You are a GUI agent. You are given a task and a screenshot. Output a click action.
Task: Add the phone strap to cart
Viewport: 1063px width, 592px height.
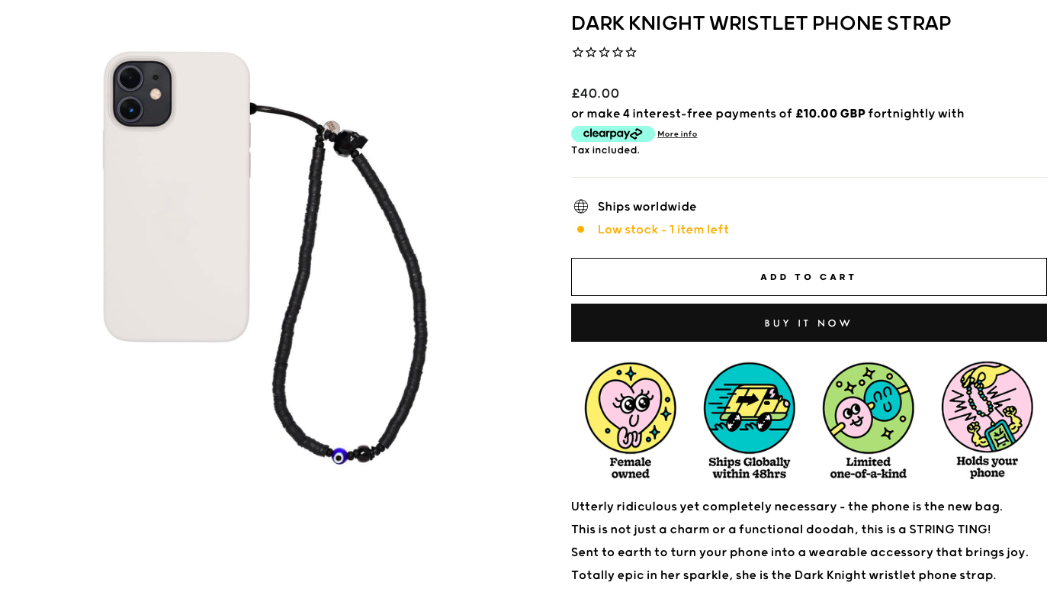pos(808,277)
